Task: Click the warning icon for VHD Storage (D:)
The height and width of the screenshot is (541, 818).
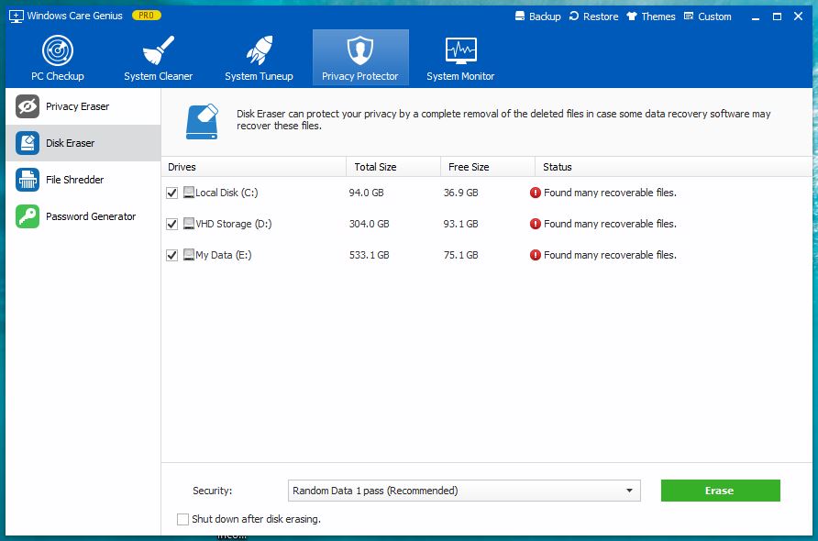Action: coord(536,224)
